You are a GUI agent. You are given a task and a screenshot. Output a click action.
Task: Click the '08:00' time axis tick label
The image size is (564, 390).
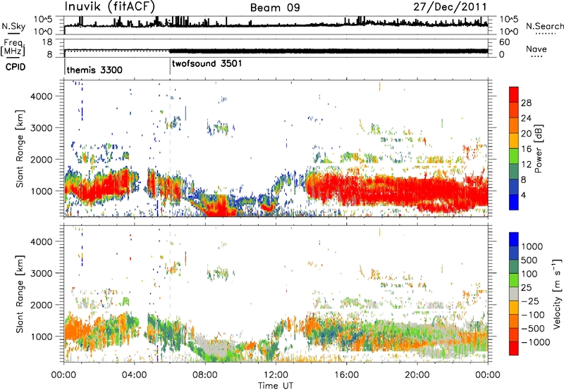(205, 375)
